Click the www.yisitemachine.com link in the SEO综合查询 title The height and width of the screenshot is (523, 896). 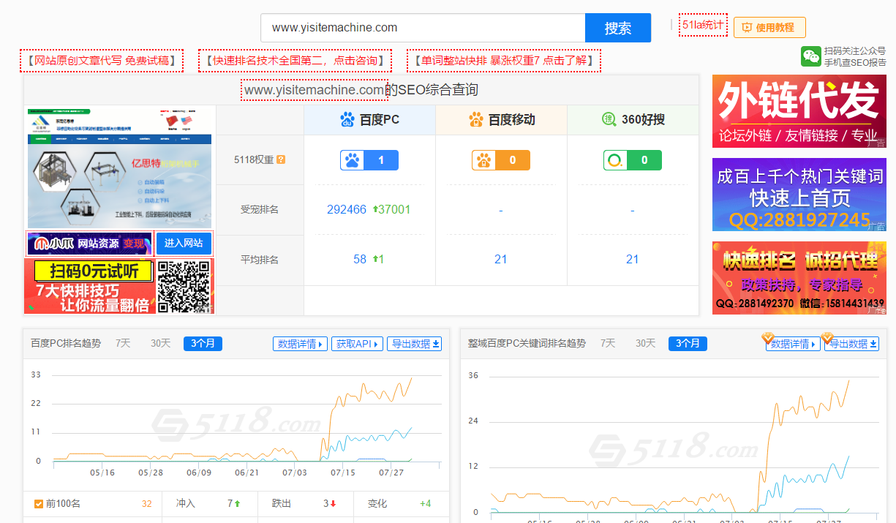[315, 90]
